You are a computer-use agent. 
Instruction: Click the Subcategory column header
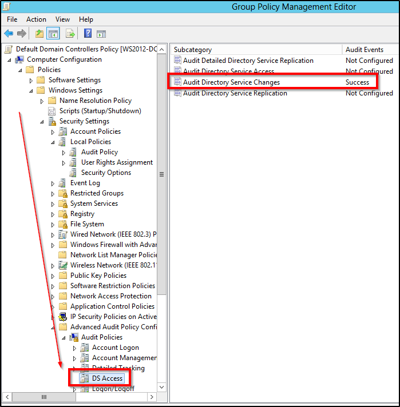(x=193, y=50)
